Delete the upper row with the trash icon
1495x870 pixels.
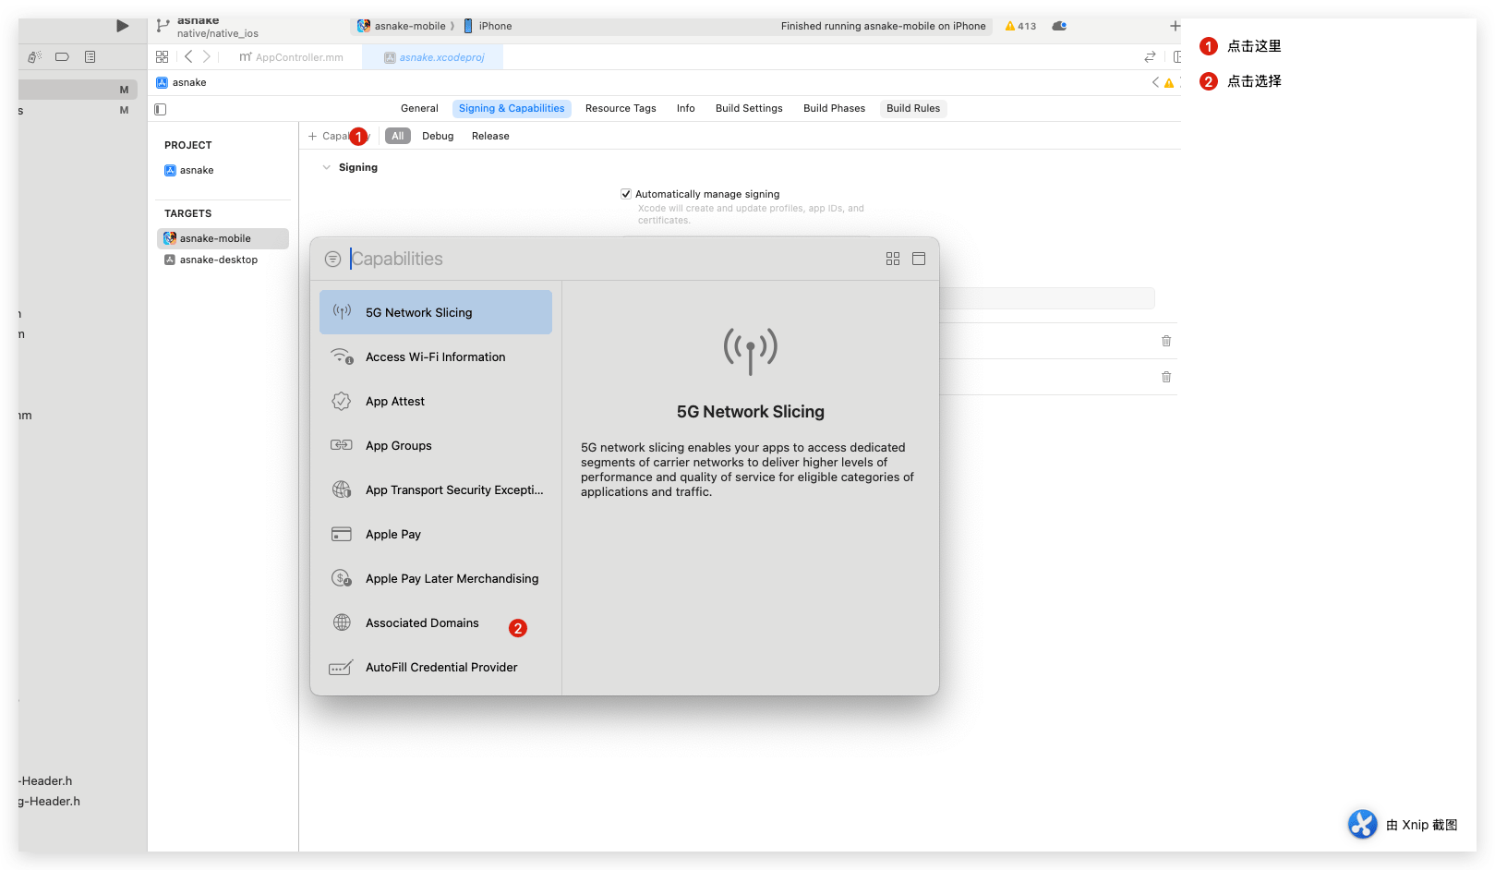[x=1166, y=341]
